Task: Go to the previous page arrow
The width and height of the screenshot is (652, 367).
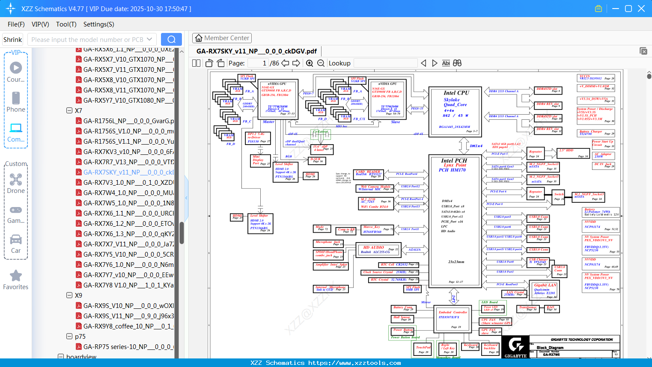Action: click(285, 63)
